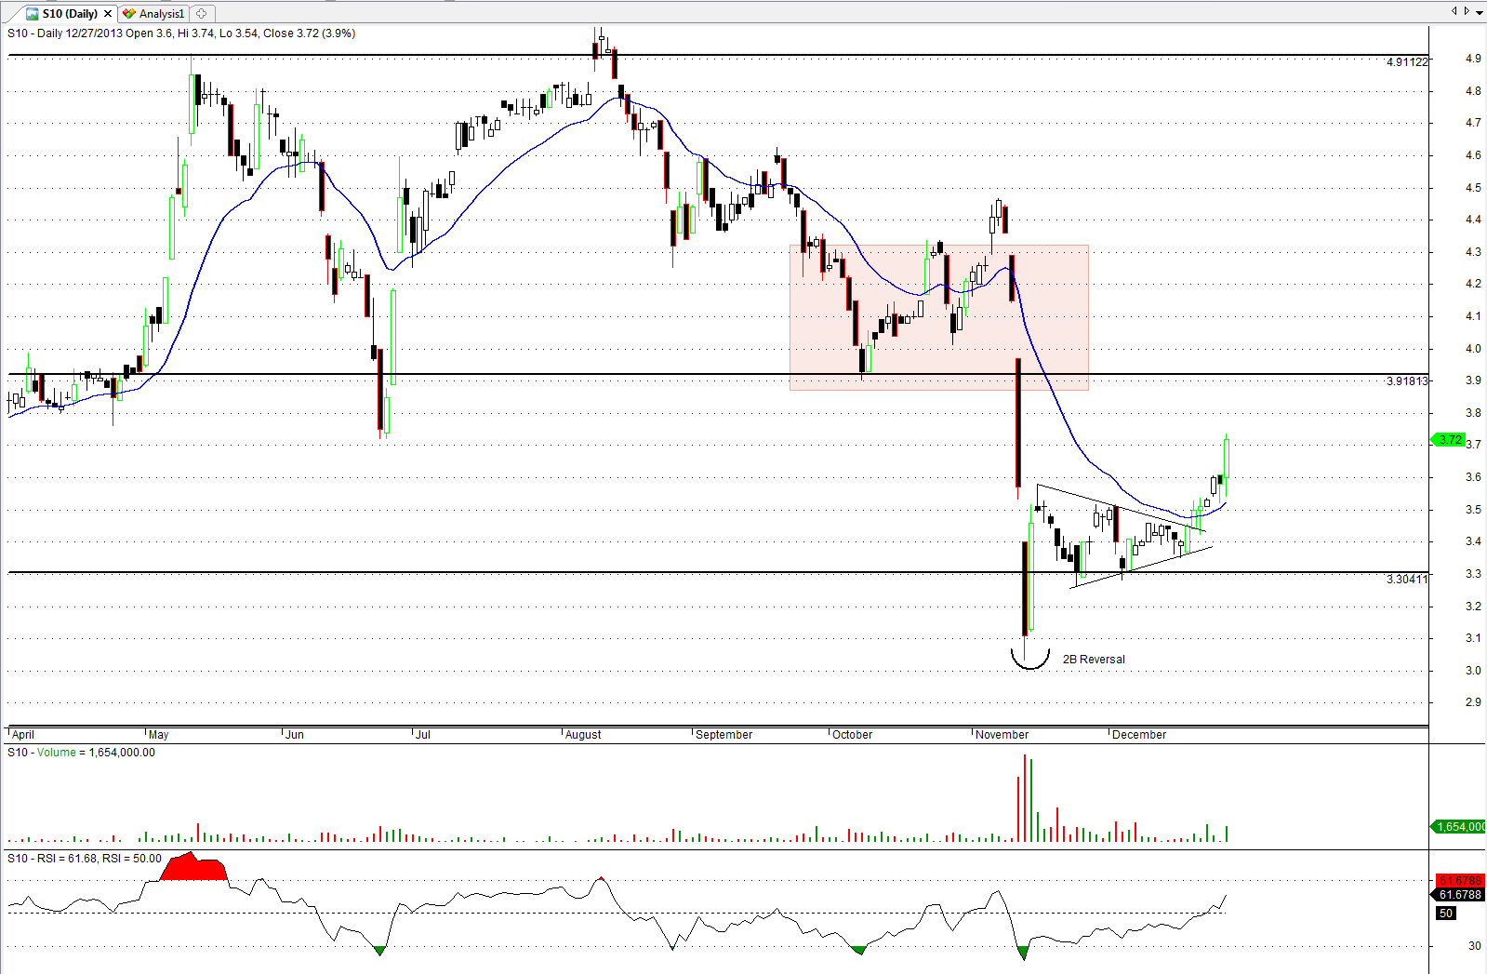Click the green 1,654,000 volume marker

point(1459,827)
